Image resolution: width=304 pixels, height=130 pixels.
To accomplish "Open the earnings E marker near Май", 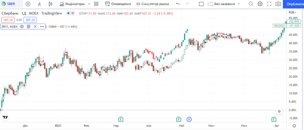I will pos(178,119).
